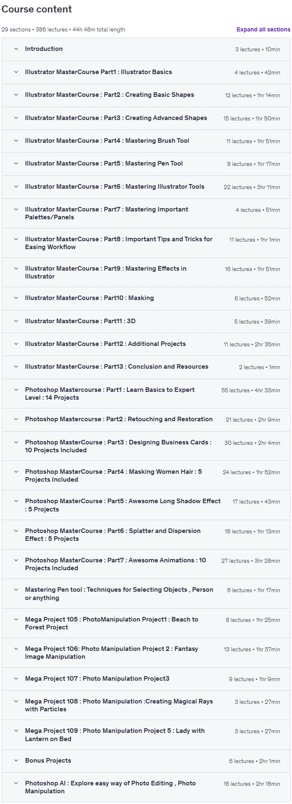
Task: Open the Part12 : Additional Projects section title
Action: click(105, 344)
